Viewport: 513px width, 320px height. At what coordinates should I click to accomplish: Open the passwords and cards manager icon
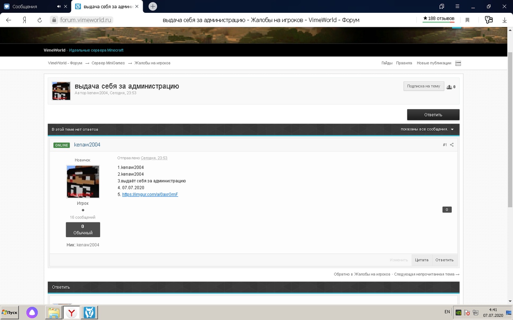click(489, 20)
